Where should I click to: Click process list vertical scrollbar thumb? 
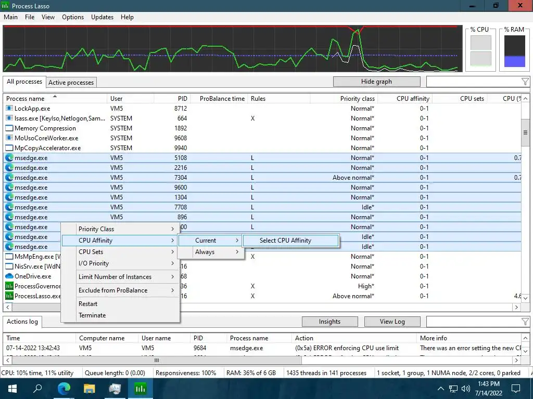525,132
